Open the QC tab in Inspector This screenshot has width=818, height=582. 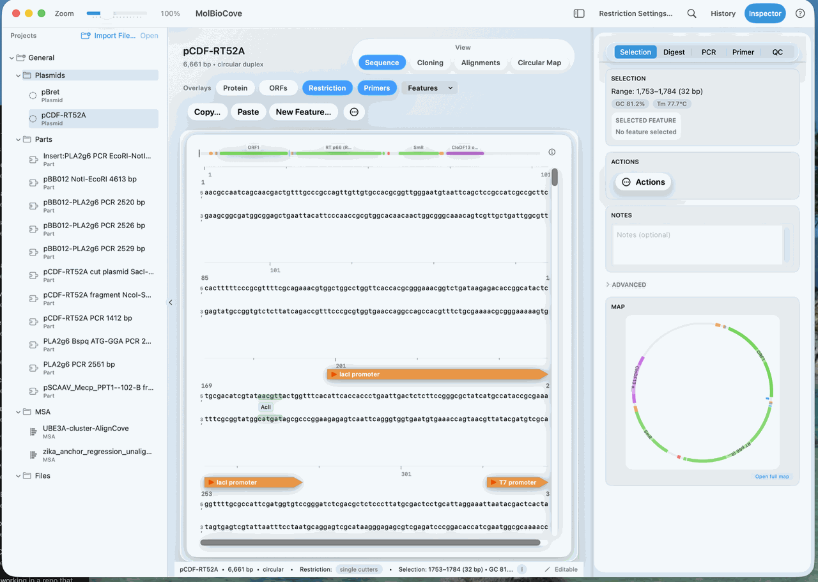[x=777, y=52]
